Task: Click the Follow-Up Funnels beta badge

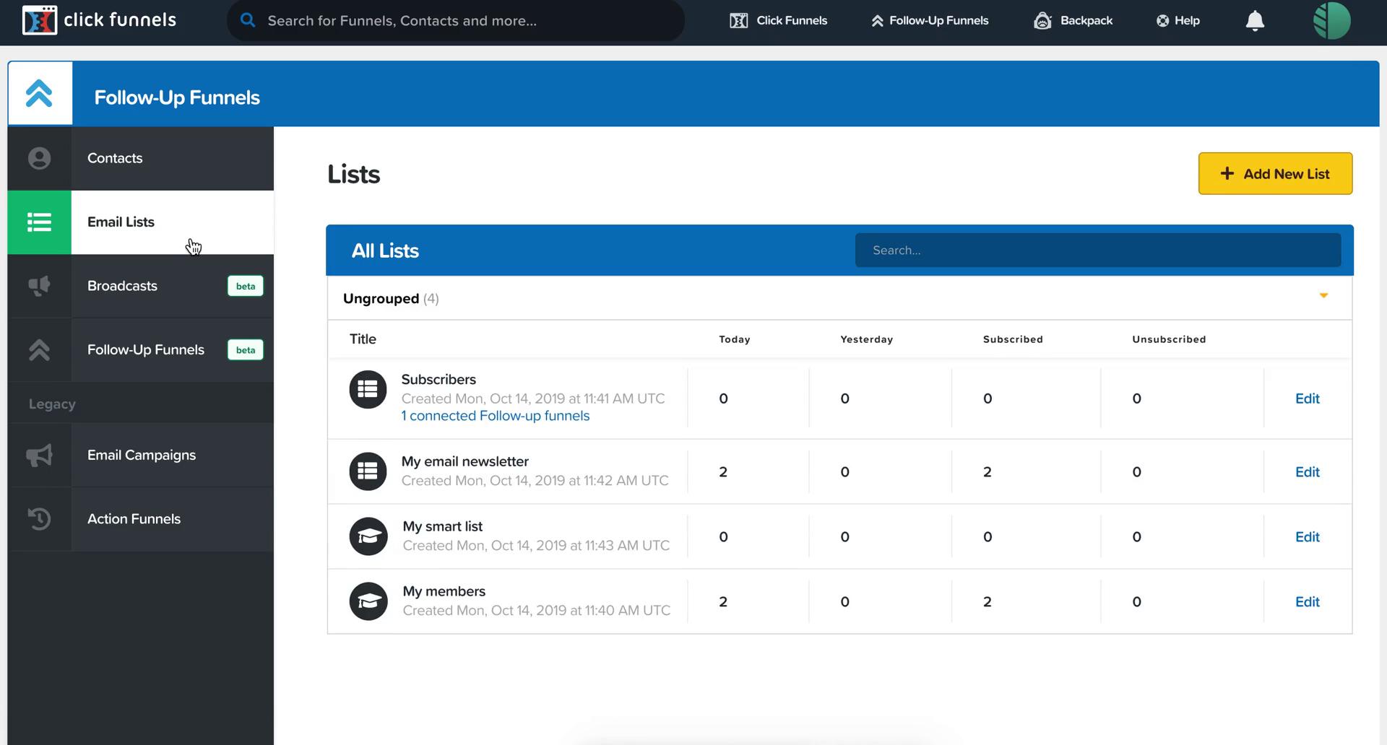Action: [246, 349]
